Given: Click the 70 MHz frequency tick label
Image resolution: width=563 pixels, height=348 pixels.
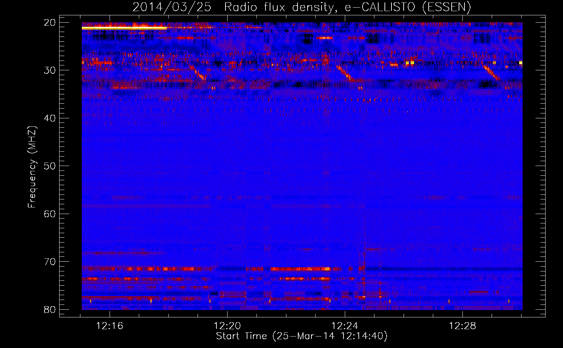Looking at the screenshot, I should [x=49, y=262].
